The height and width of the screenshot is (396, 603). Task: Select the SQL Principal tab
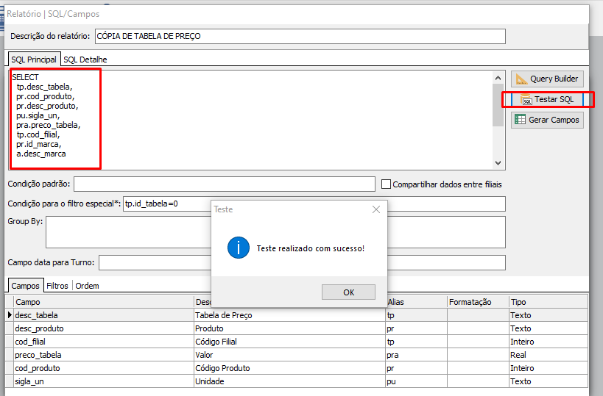click(34, 60)
